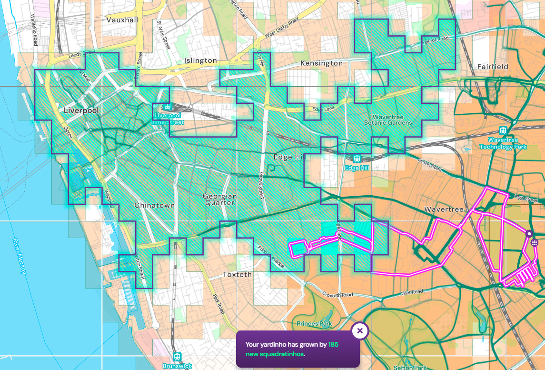
Task: Click the Islington district label
Action: tap(200, 60)
